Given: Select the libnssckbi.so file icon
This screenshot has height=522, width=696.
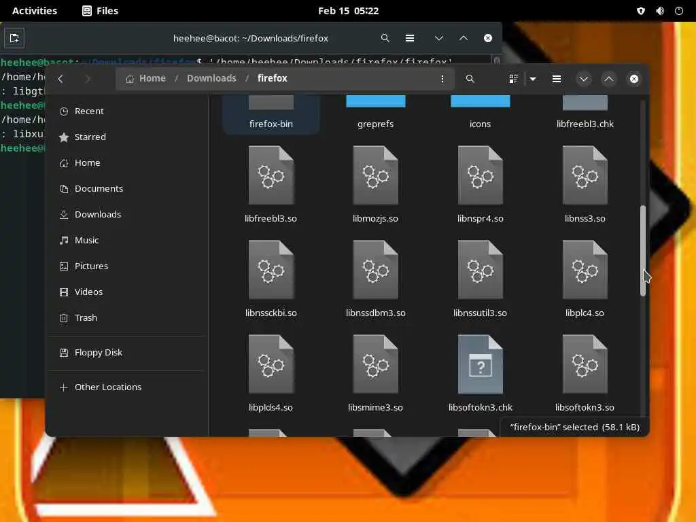Looking at the screenshot, I should coord(271,270).
